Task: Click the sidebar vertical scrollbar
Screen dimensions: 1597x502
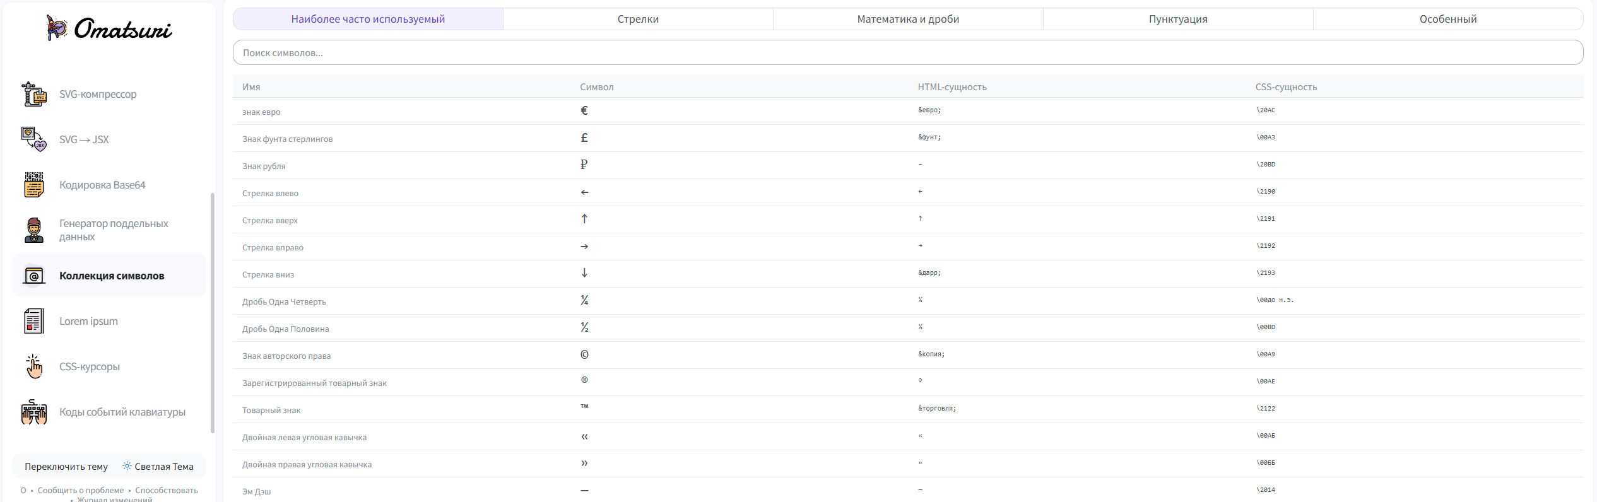Action: point(213,313)
